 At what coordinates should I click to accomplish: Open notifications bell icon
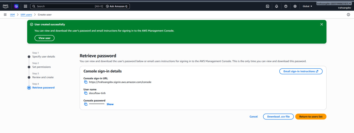277,6
